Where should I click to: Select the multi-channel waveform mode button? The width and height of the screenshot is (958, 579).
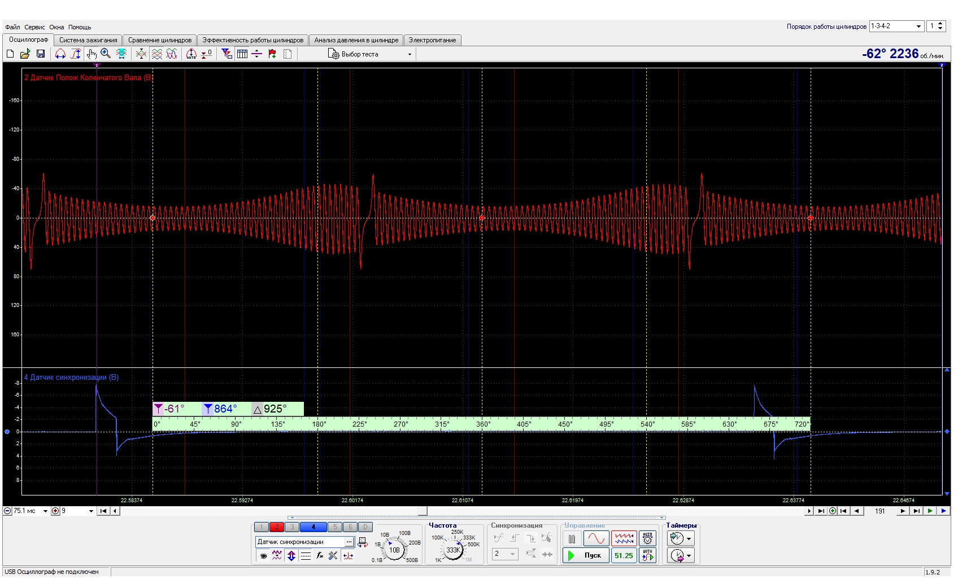pos(624,539)
